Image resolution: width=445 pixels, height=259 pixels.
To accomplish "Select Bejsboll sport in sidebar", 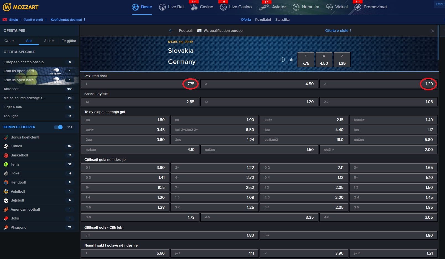I will tap(39, 200).
